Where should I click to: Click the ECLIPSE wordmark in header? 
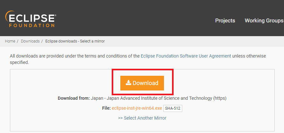point(32,18)
